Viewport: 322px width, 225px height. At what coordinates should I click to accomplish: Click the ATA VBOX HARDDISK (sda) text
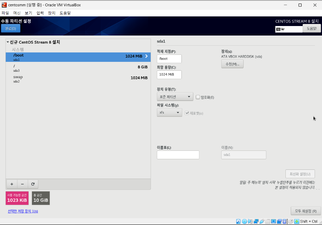[x=241, y=57]
